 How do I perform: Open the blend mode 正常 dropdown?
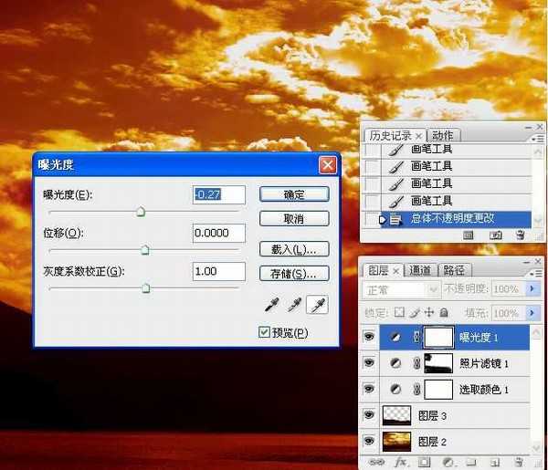[x=401, y=289]
